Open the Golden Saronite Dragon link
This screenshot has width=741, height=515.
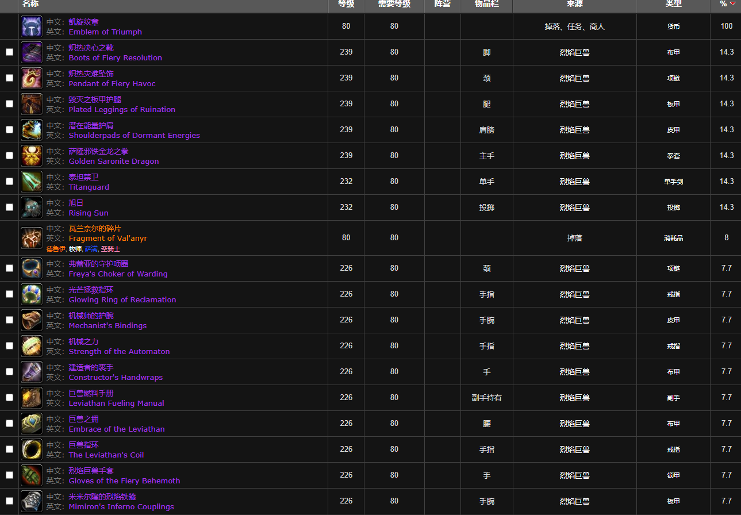point(114,162)
